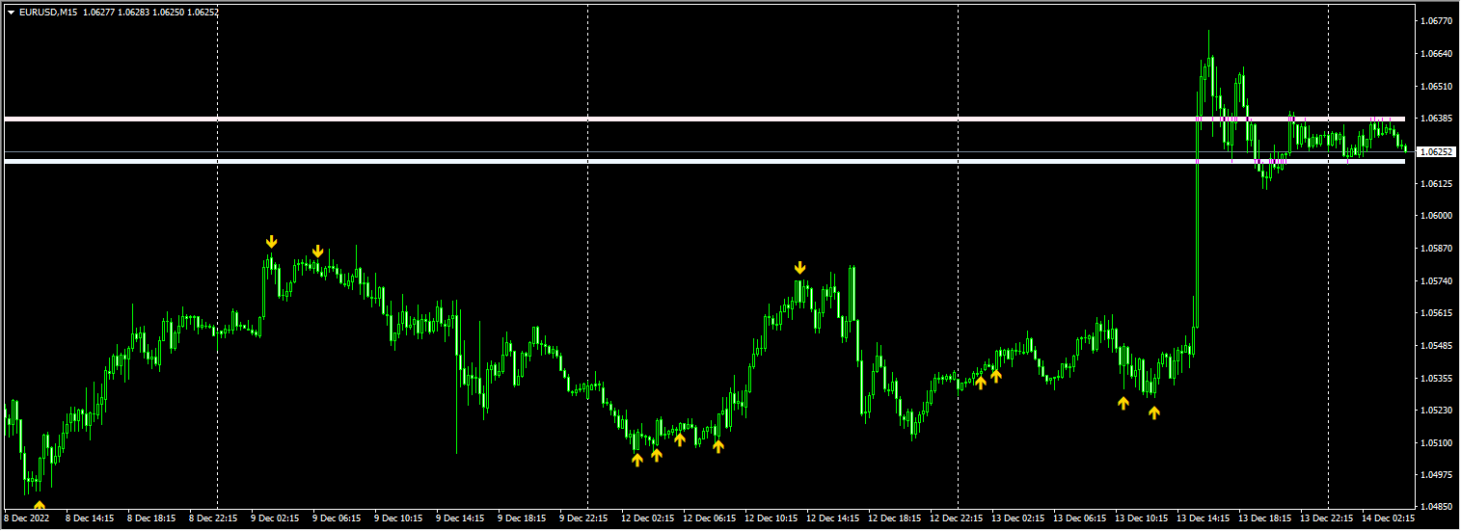Image resolution: width=1461 pixels, height=531 pixels.
Task: Click price axis value 1.05485
Action: [x=1437, y=345]
